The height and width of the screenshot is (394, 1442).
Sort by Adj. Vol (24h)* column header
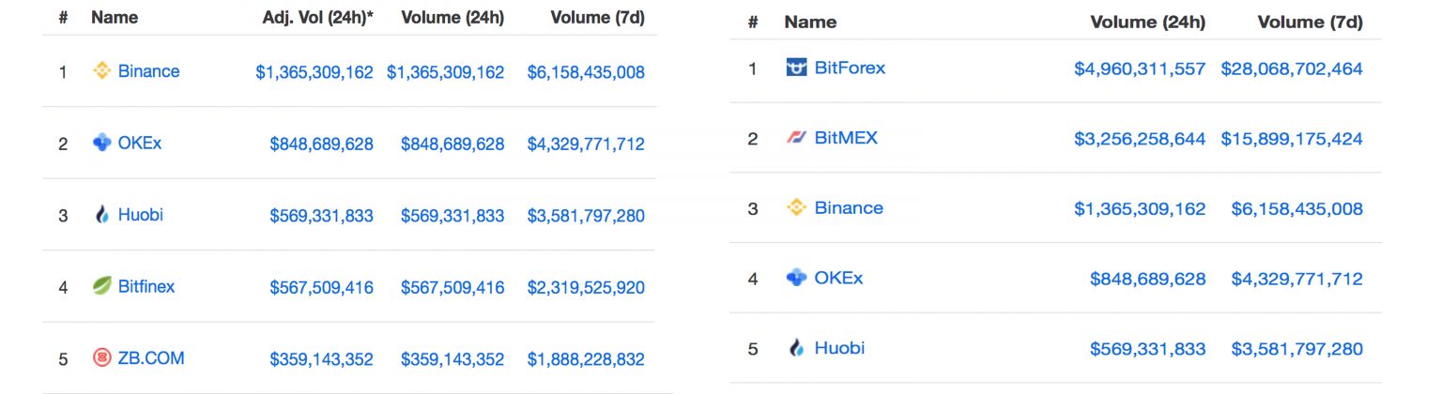(317, 18)
